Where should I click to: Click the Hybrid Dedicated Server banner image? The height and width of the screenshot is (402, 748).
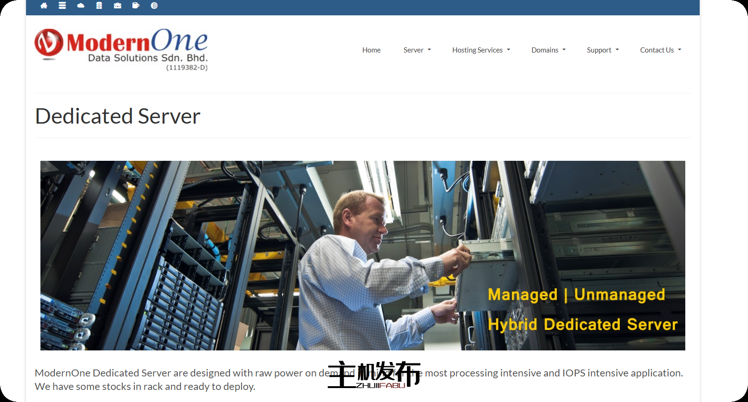(x=362, y=256)
